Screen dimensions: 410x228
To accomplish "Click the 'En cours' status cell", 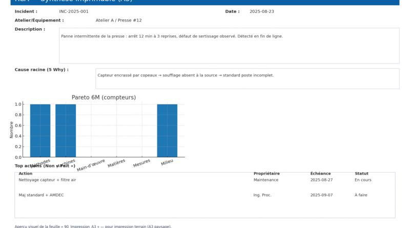I will pyautogui.click(x=363, y=180).
